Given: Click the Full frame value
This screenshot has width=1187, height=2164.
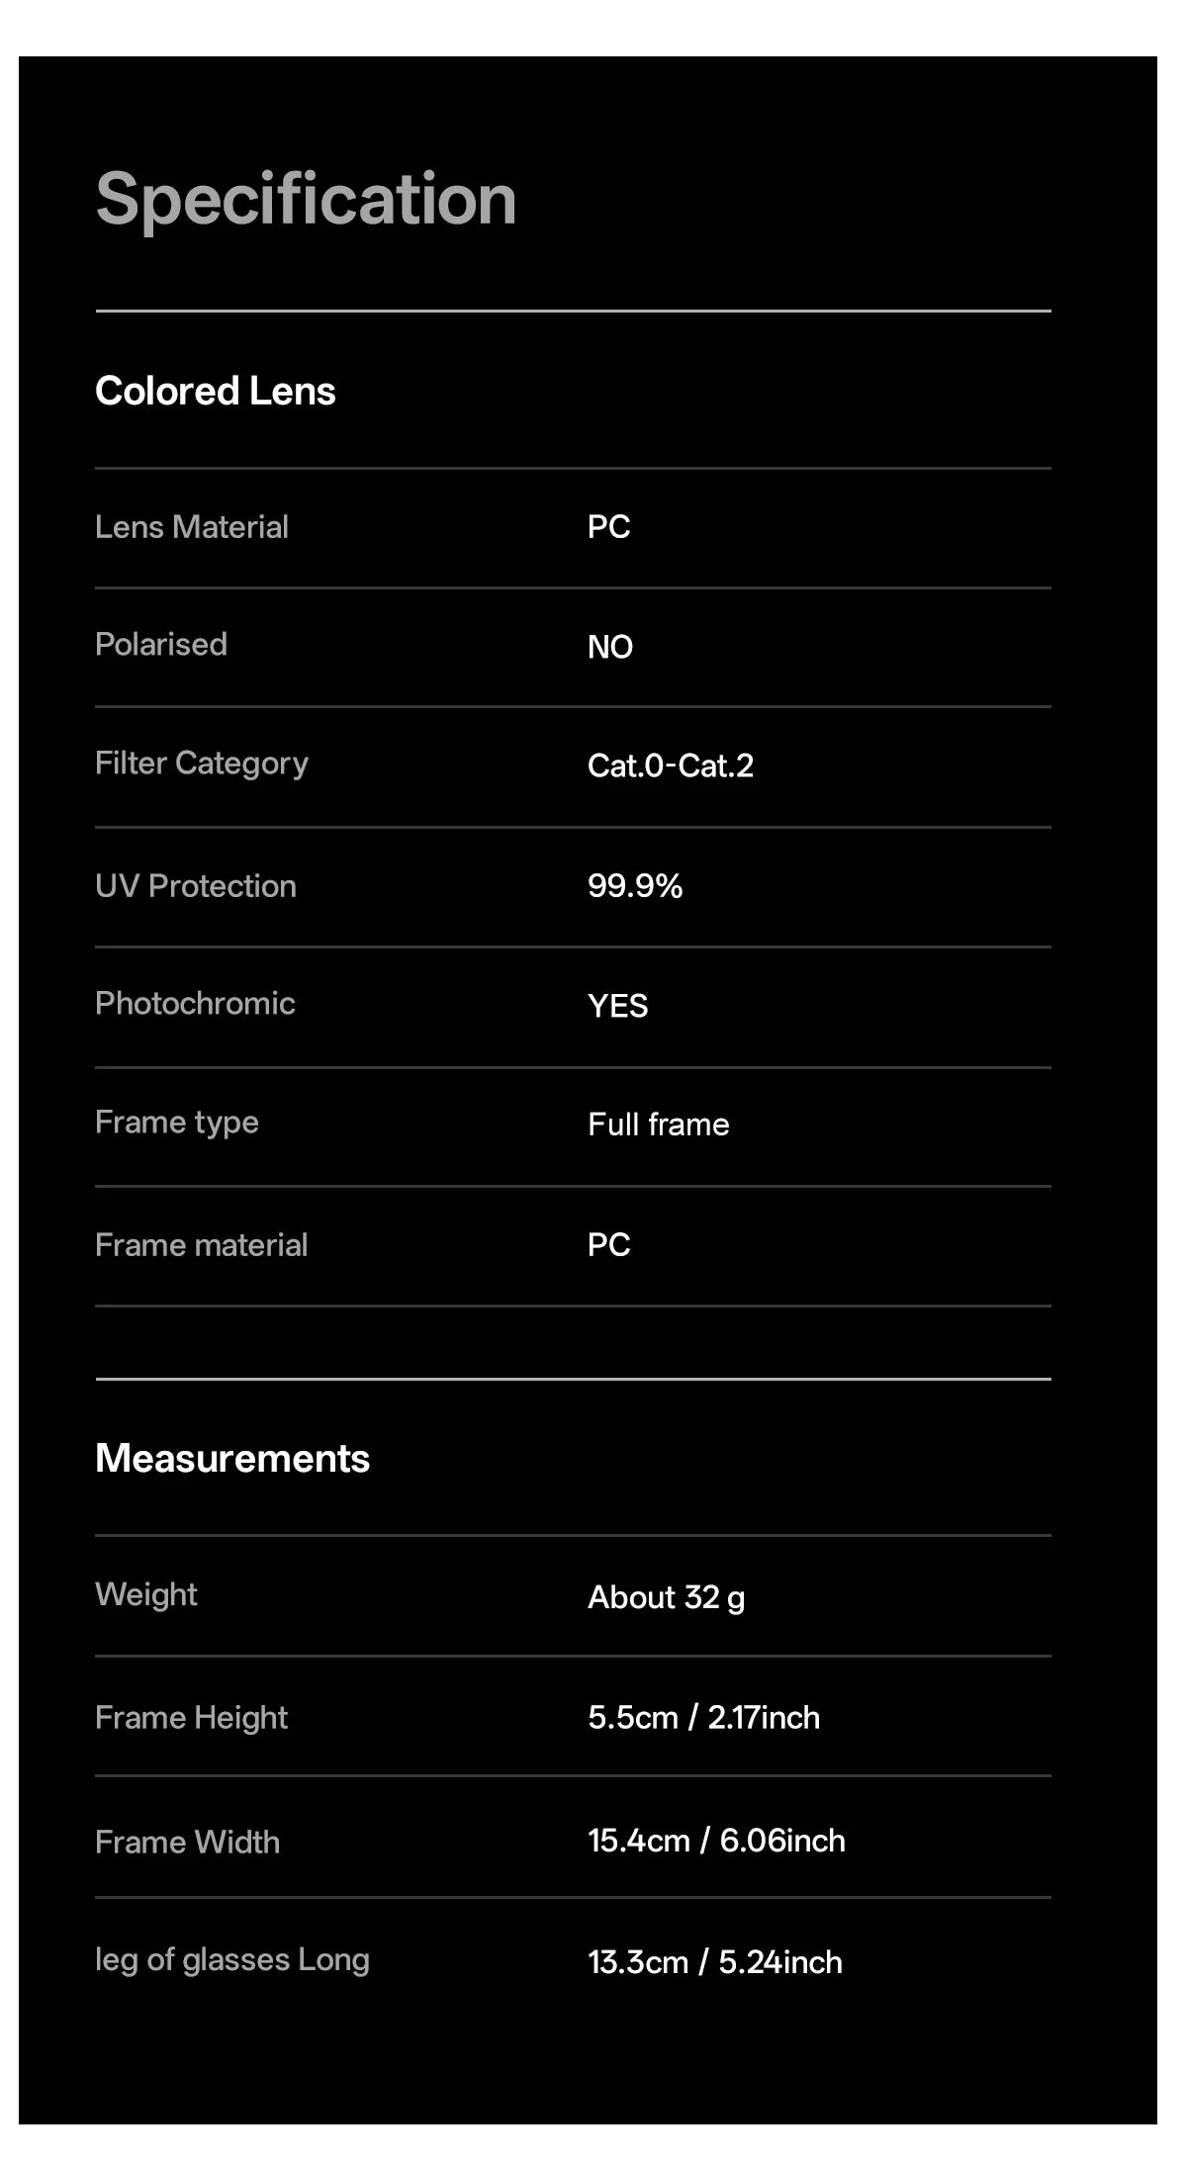Looking at the screenshot, I should 658,1125.
